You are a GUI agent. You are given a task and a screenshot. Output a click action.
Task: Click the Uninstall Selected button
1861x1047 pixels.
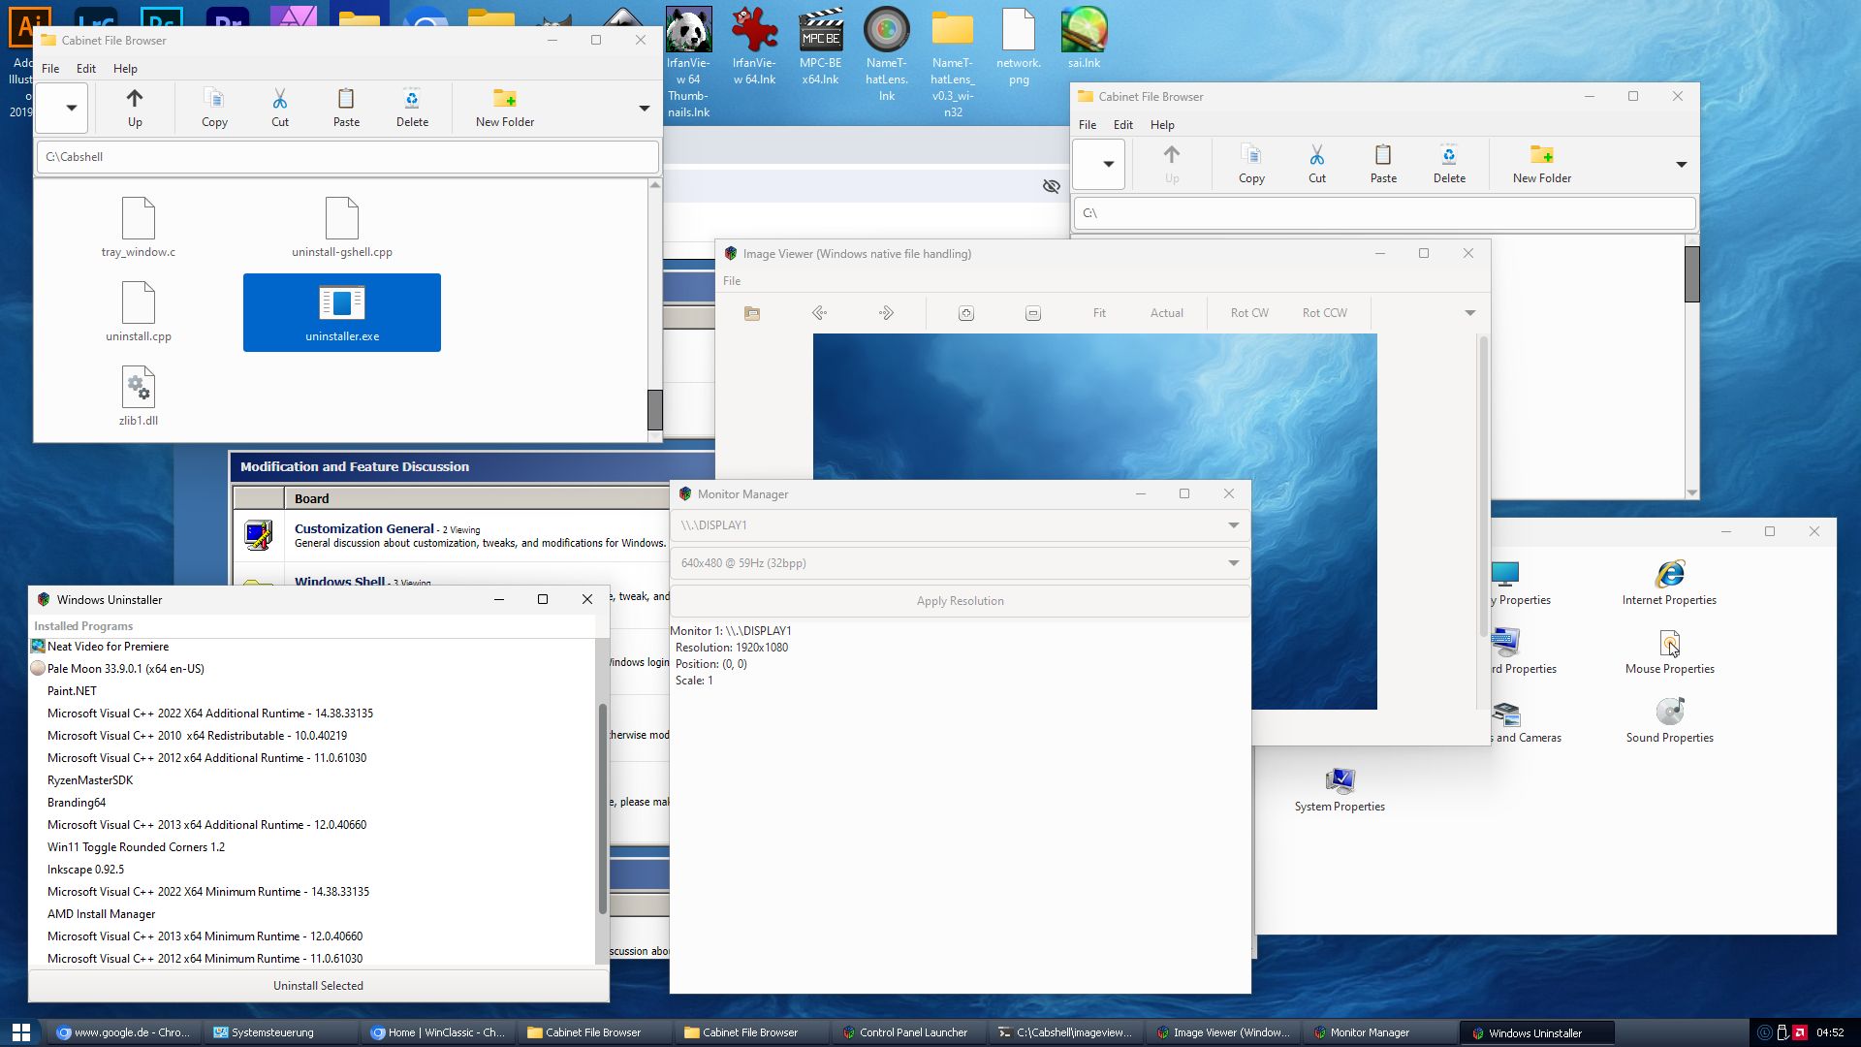tap(318, 985)
